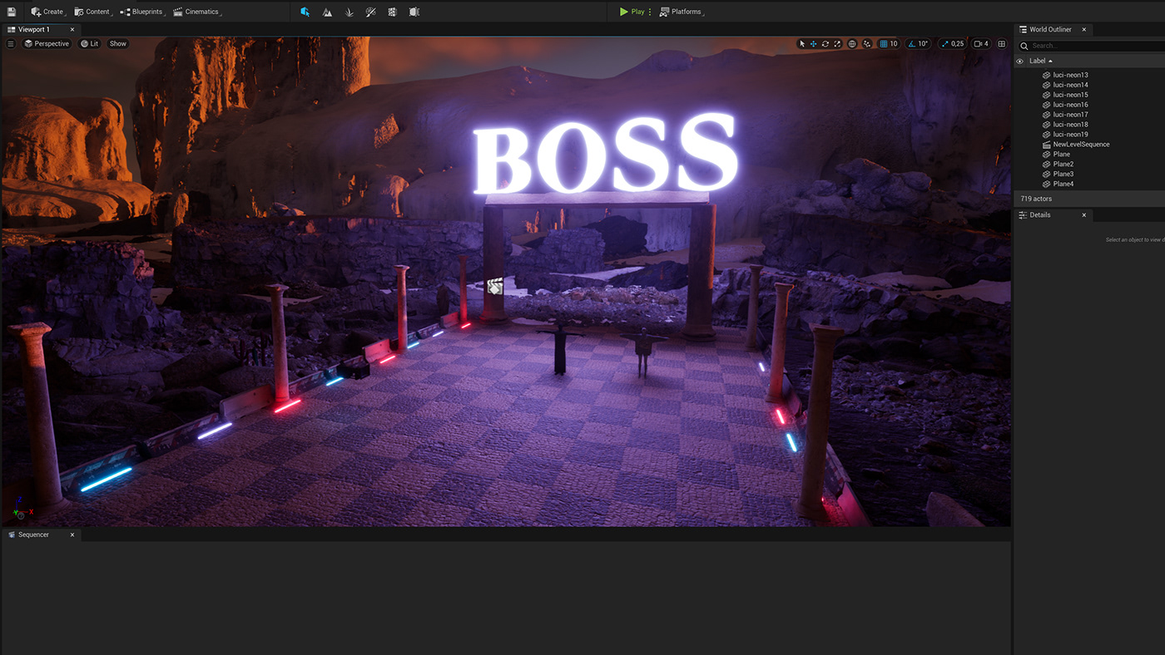Open the Platforms dropdown
The width and height of the screenshot is (1165, 655).
[x=681, y=12]
